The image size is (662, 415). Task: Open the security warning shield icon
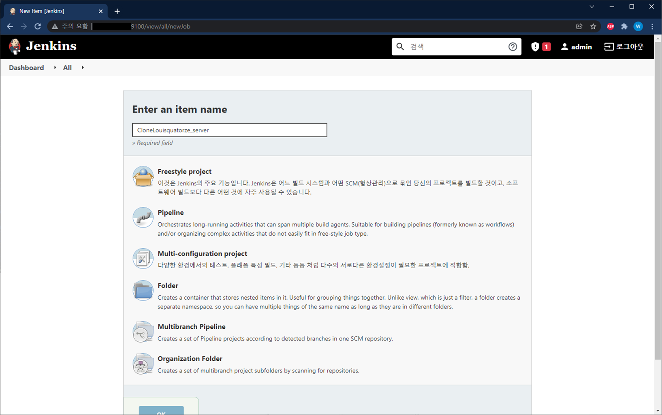[x=535, y=47]
